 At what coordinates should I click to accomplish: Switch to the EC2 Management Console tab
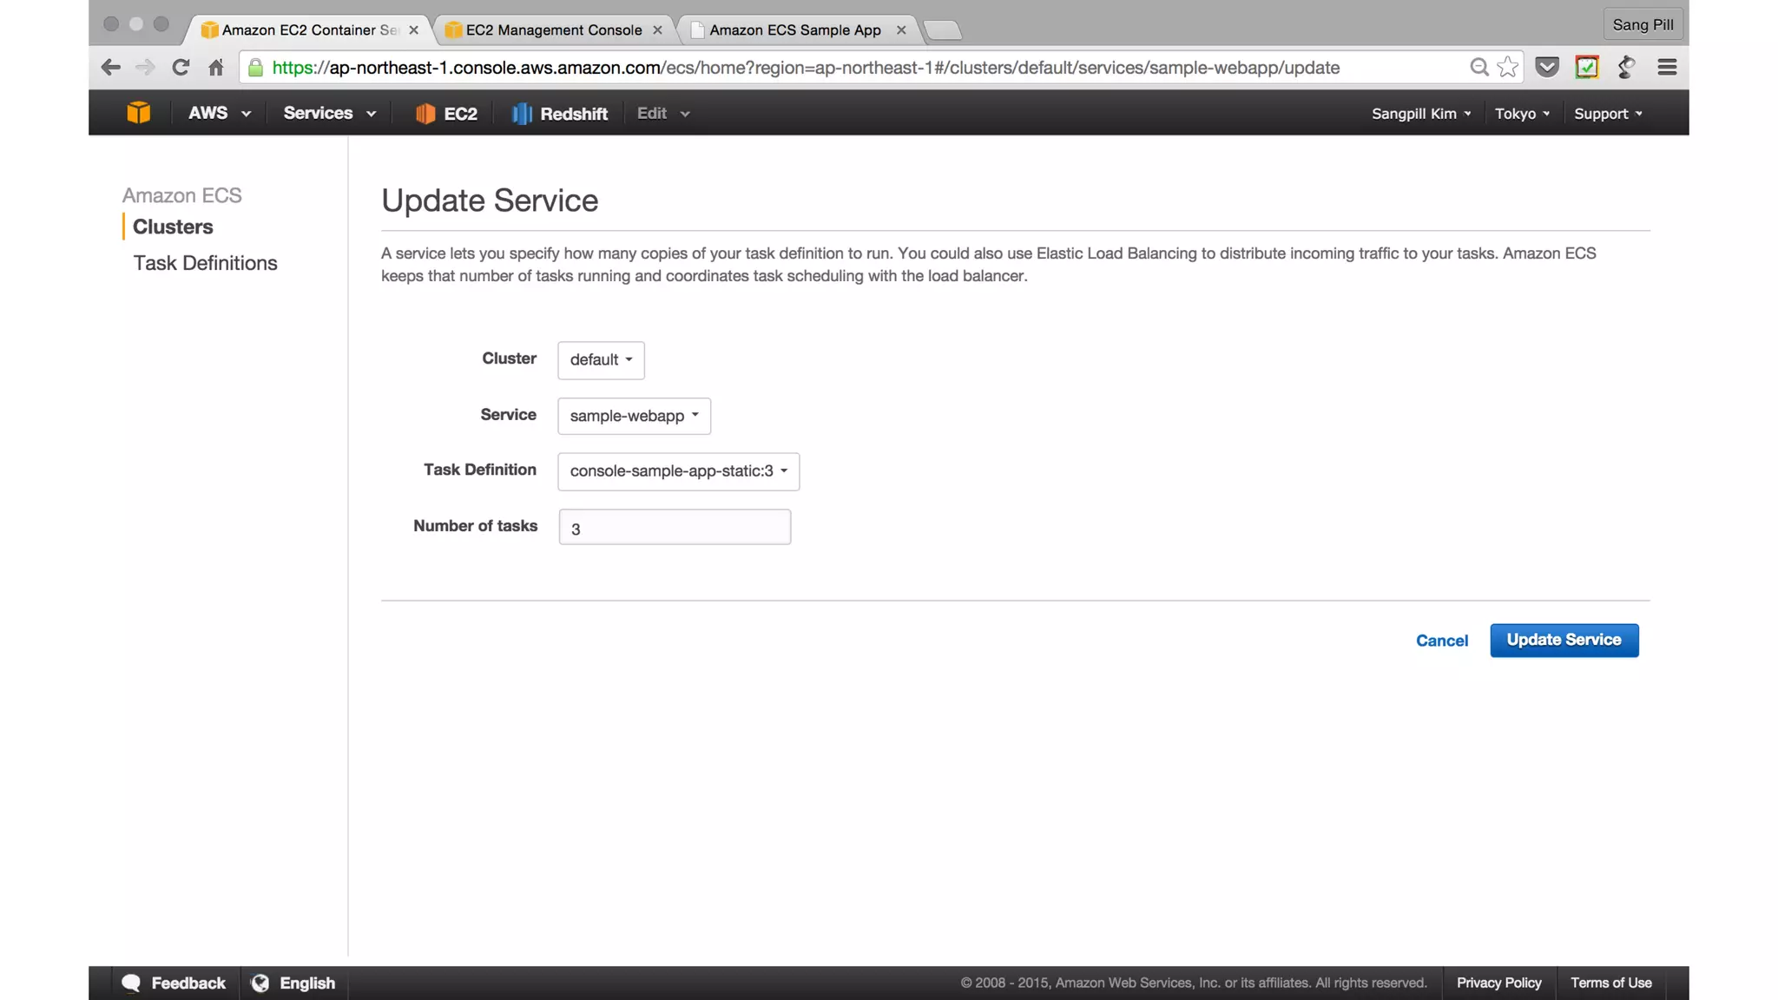pos(553,30)
